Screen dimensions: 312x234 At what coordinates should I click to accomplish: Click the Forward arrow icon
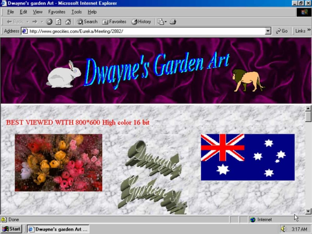[x=35, y=22]
